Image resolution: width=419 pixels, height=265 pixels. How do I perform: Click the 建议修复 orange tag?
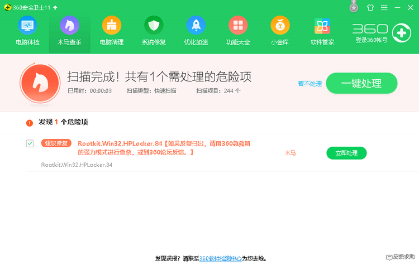click(56, 143)
